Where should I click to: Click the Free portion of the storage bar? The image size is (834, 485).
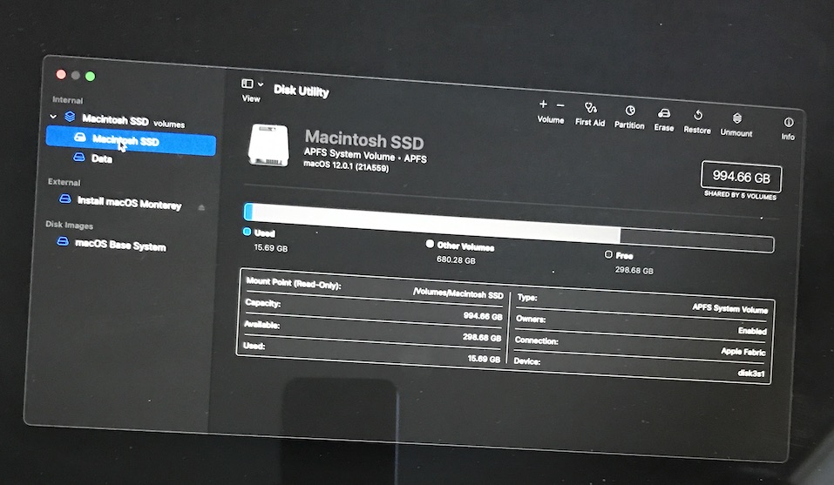697,239
